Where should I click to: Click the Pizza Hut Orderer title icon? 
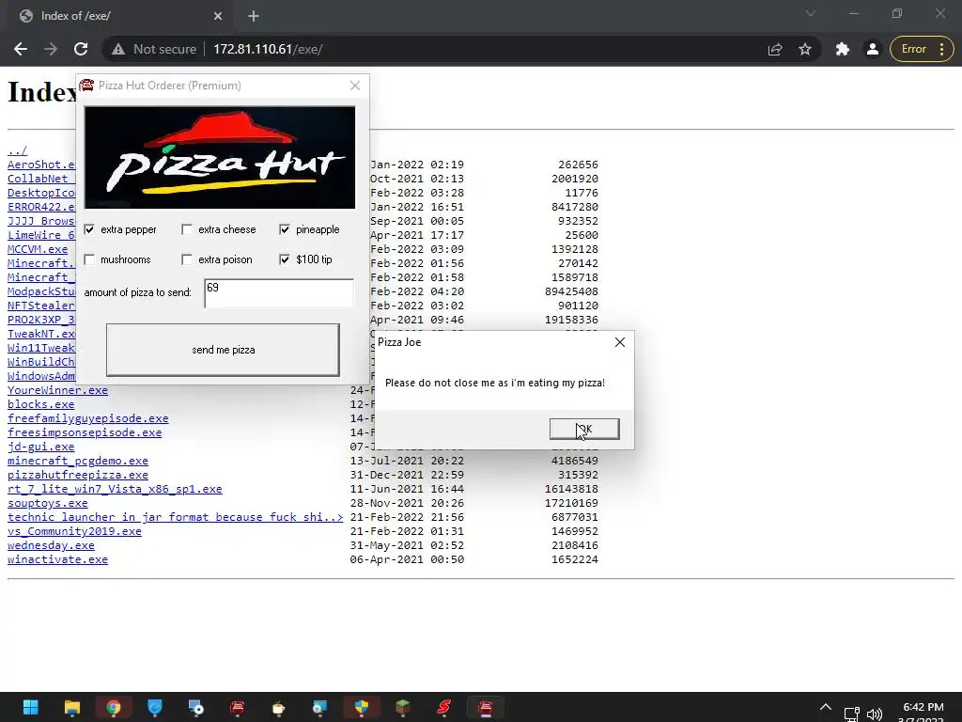click(86, 86)
